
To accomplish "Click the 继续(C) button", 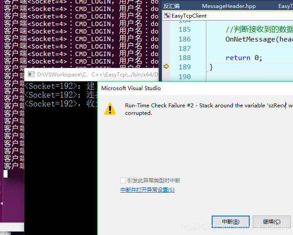I will [x=272, y=222].
